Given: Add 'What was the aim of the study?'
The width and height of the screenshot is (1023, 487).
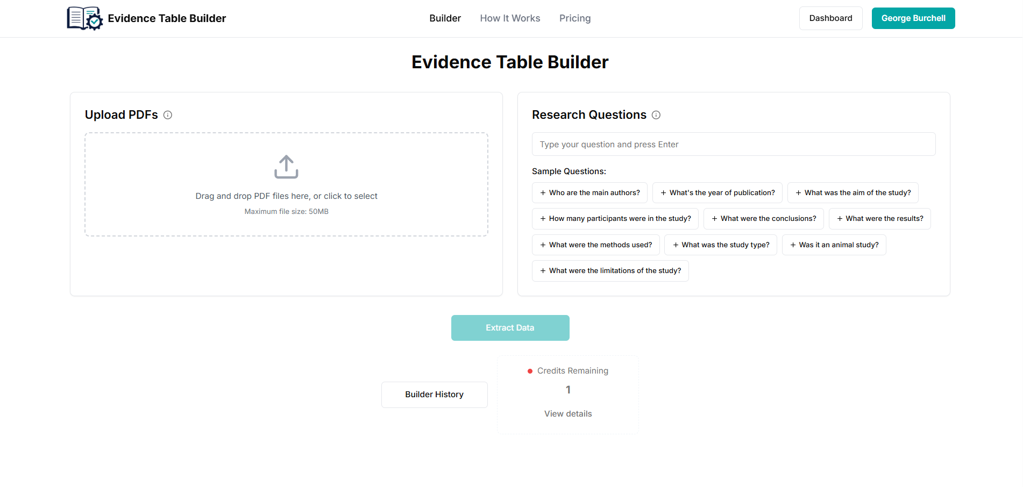Looking at the screenshot, I should pos(852,193).
